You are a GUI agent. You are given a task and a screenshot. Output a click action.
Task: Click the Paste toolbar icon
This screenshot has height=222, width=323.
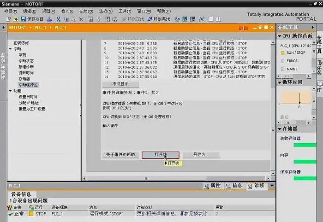click(x=73, y=19)
